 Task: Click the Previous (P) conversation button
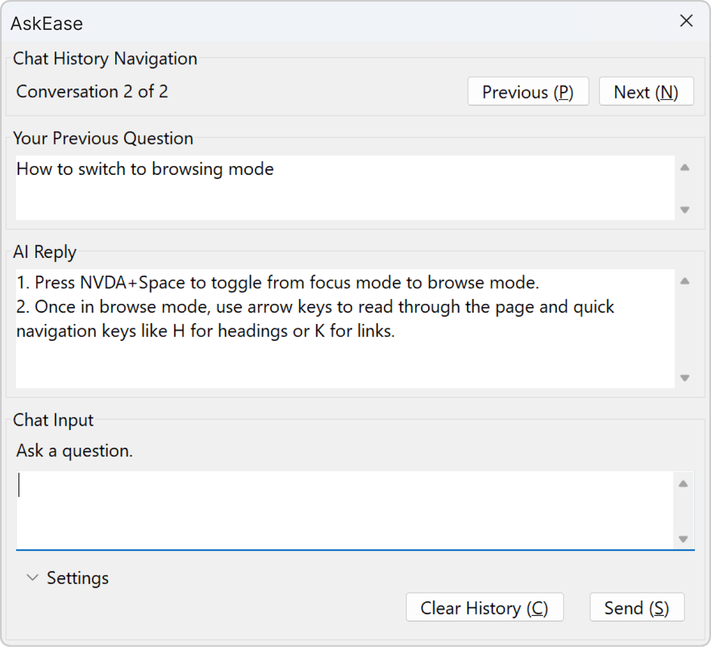point(528,92)
